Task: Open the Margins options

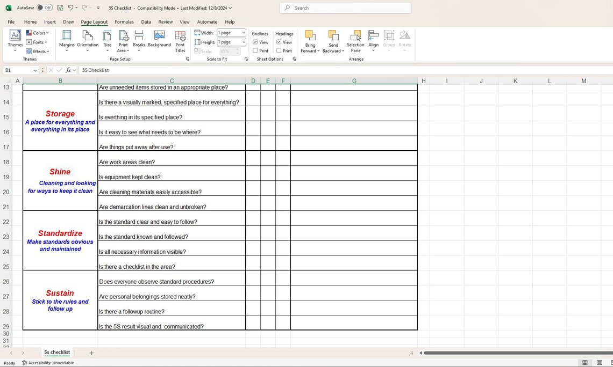Action: [x=67, y=41]
